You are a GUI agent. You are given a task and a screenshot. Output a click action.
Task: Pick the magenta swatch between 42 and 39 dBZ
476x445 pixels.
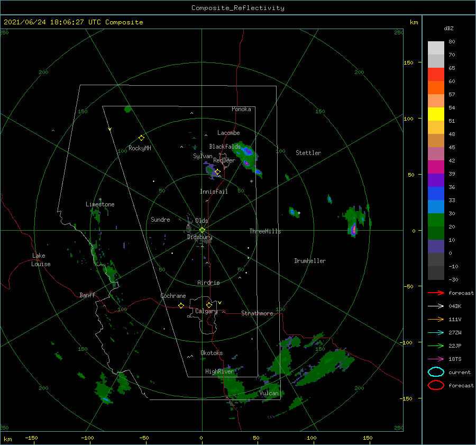point(436,167)
